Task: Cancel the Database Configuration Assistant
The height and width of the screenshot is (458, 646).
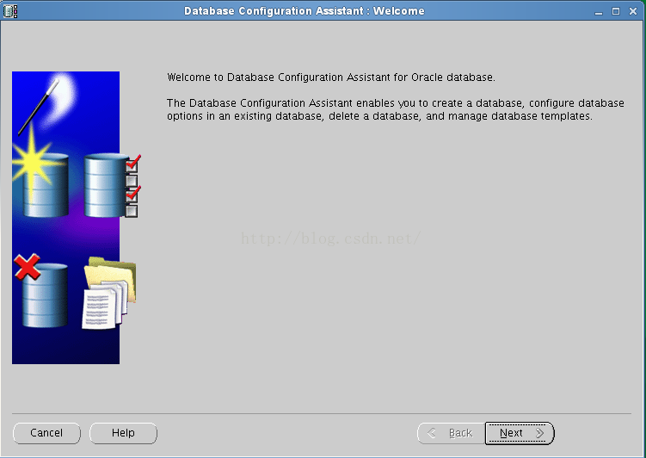Action: [46, 433]
